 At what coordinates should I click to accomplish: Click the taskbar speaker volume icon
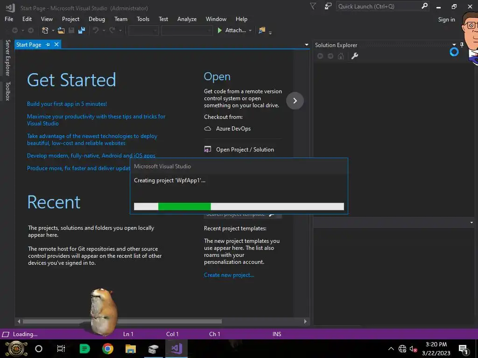[x=413, y=349]
